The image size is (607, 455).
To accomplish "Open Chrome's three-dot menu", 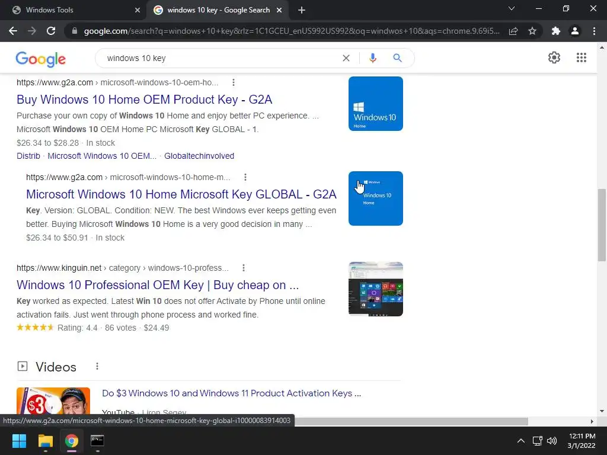I will tap(594, 31).
